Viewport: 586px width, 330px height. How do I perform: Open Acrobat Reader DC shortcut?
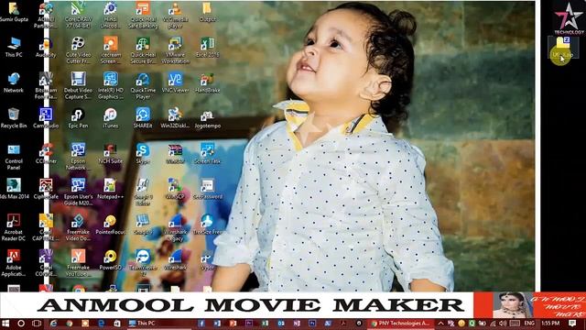14,227
